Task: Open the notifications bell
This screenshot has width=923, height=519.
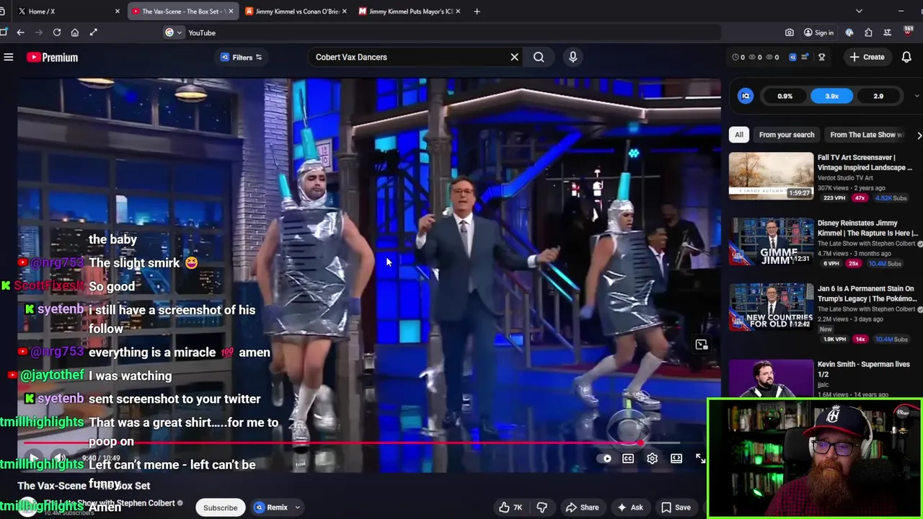Action: (906, 57)
